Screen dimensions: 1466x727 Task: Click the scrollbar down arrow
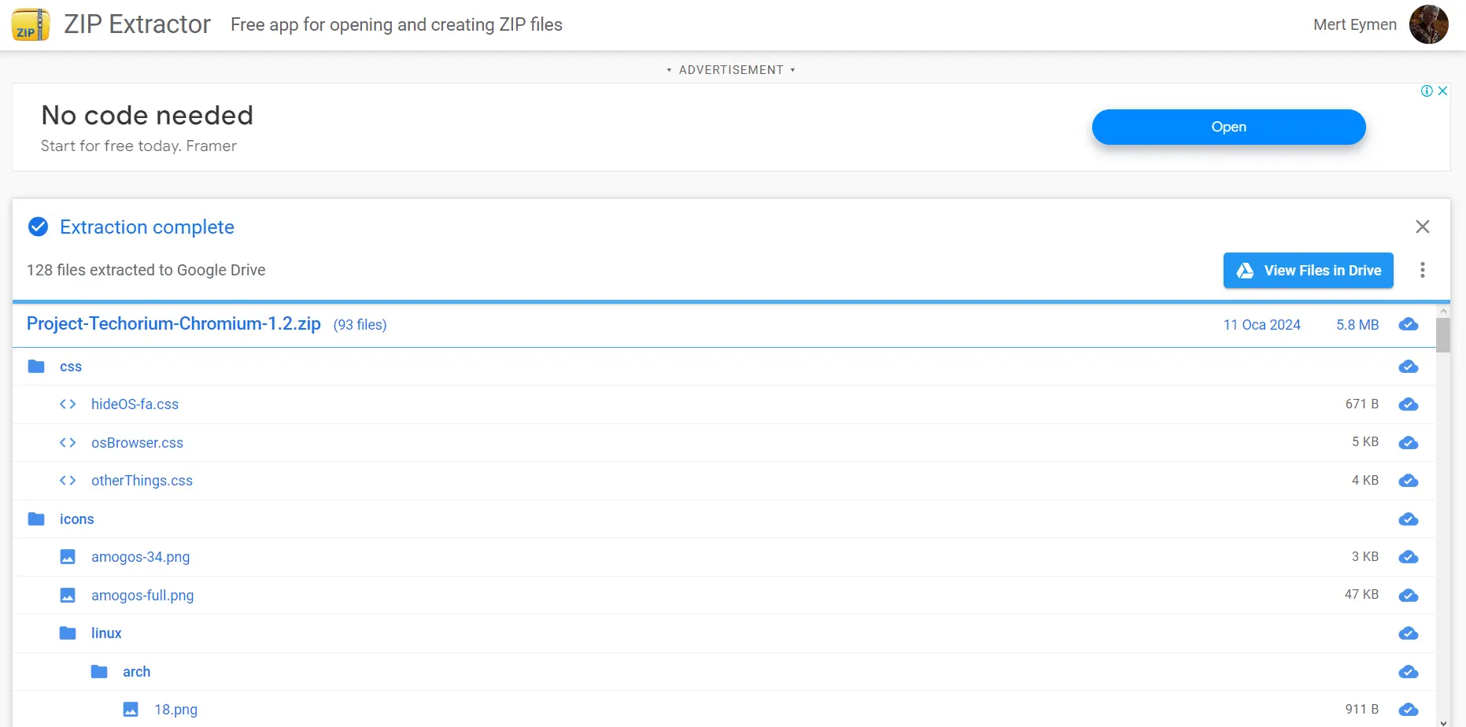pos(1442,721)
